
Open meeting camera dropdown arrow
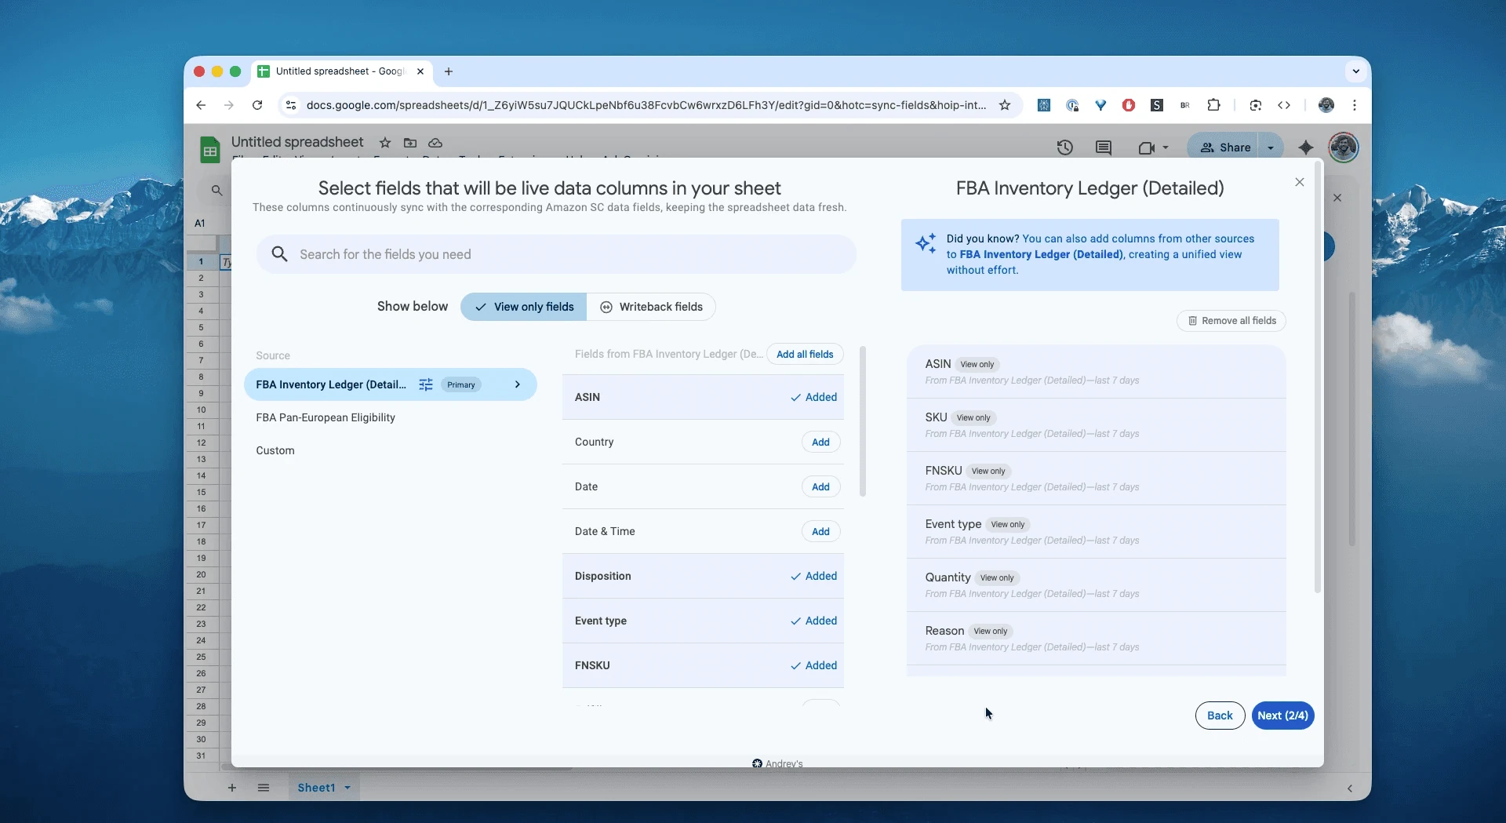(1166, 147)
